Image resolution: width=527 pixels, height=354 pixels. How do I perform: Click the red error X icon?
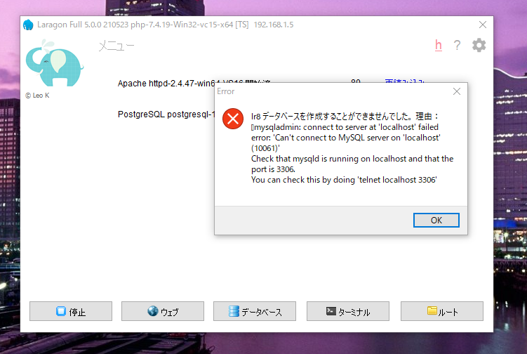233,119
